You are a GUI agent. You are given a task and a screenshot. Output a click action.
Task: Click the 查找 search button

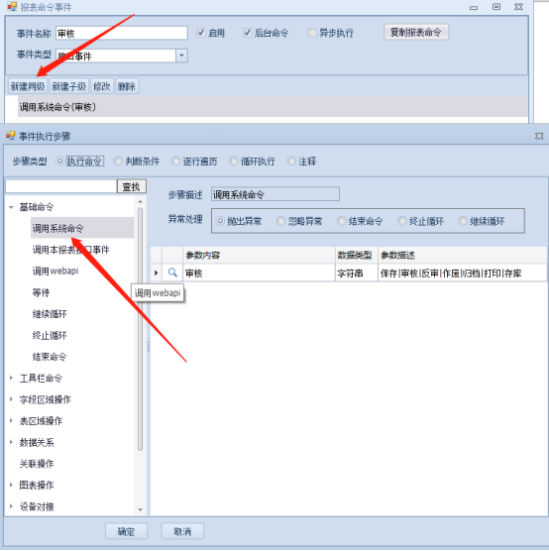click(x=131, y=186)
